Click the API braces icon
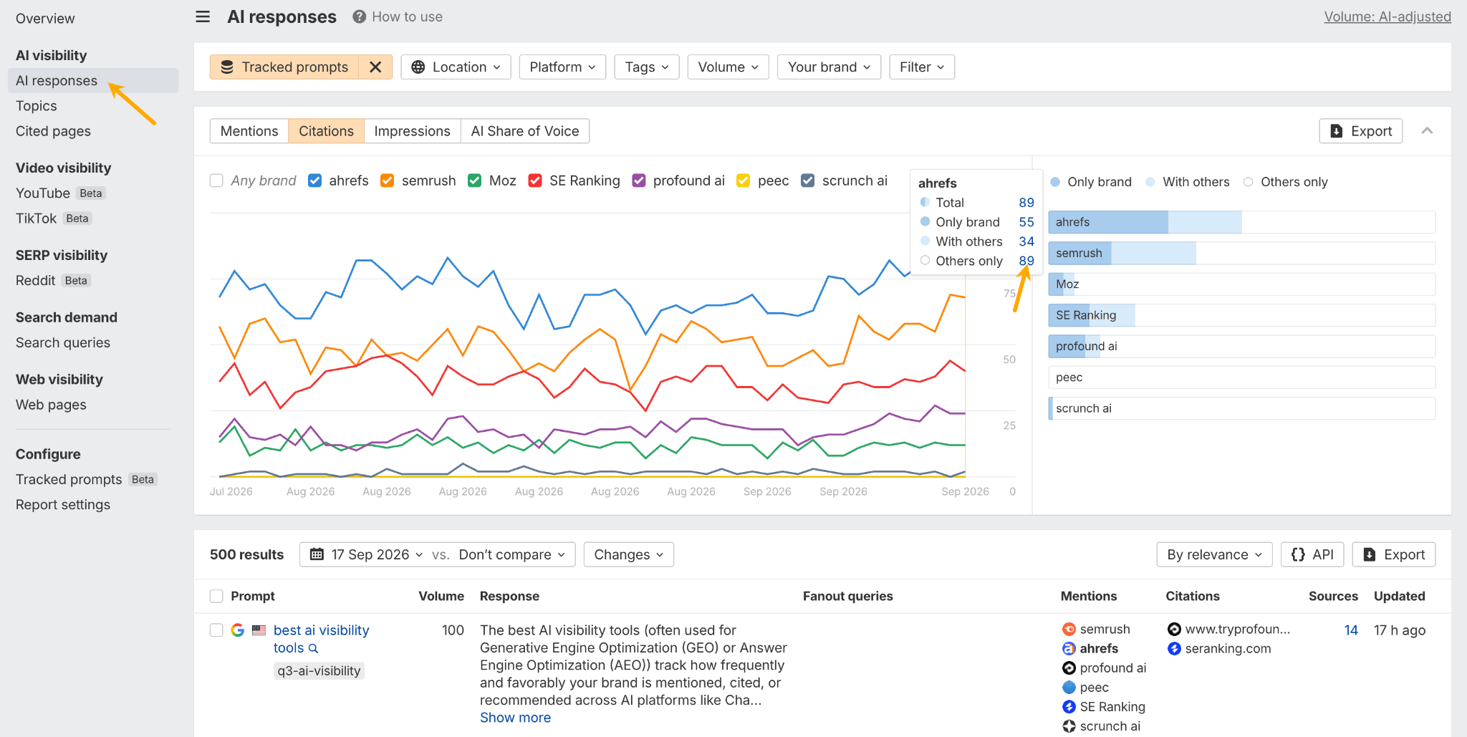 (x=1298, y=554)
